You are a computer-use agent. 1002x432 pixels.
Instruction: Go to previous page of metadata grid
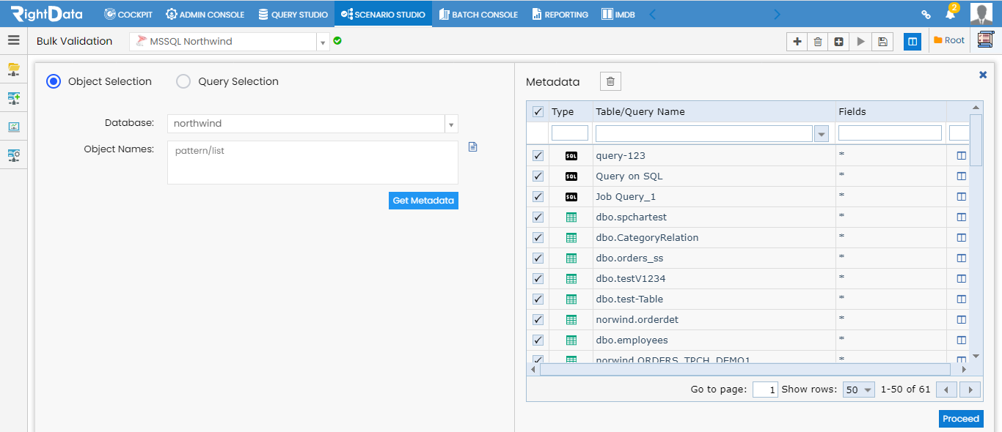(x=947, y=390)
